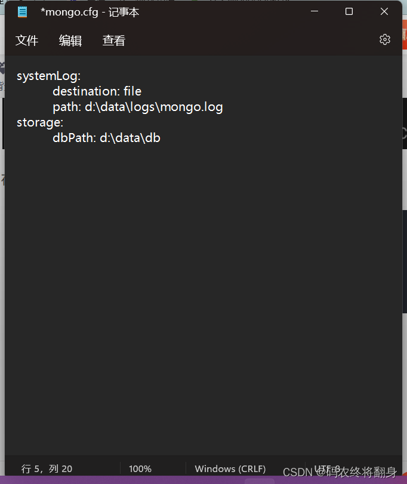The height and width of the screenshot is (484, 407).
Task: Place cursor on the storage: line
Action: tap(40, 122)
